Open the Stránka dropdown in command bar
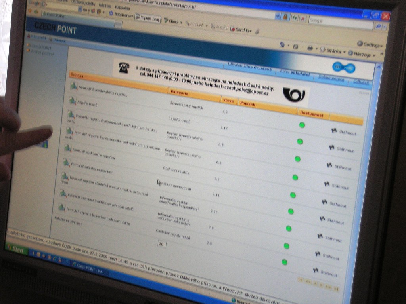Image resolution: width=406 pixels, height=304 pixels. (333, 51)
